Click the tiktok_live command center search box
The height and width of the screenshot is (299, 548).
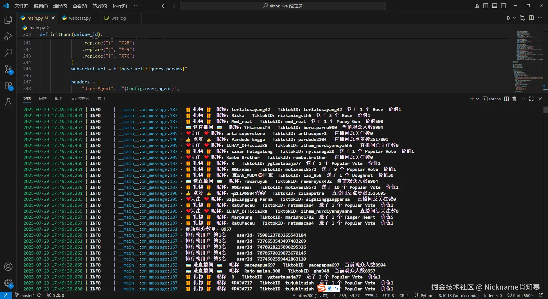click(283, 6)
